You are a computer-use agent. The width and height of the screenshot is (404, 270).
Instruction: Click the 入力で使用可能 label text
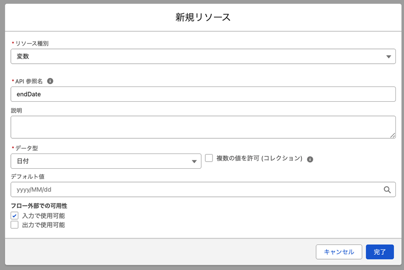tap(43, 216)
